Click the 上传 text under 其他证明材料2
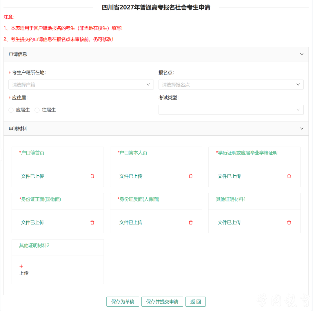Image resolution: width=313 pixels, height=311 pixels. [x=24, y=273]
